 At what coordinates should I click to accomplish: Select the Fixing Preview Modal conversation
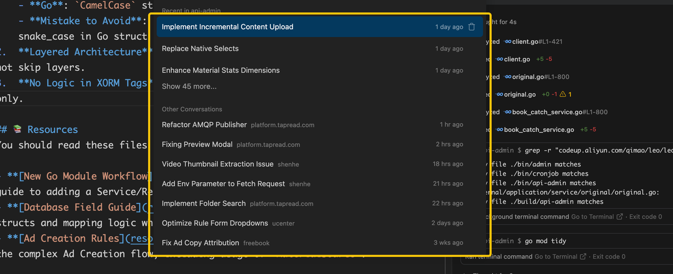coord(197,144)
